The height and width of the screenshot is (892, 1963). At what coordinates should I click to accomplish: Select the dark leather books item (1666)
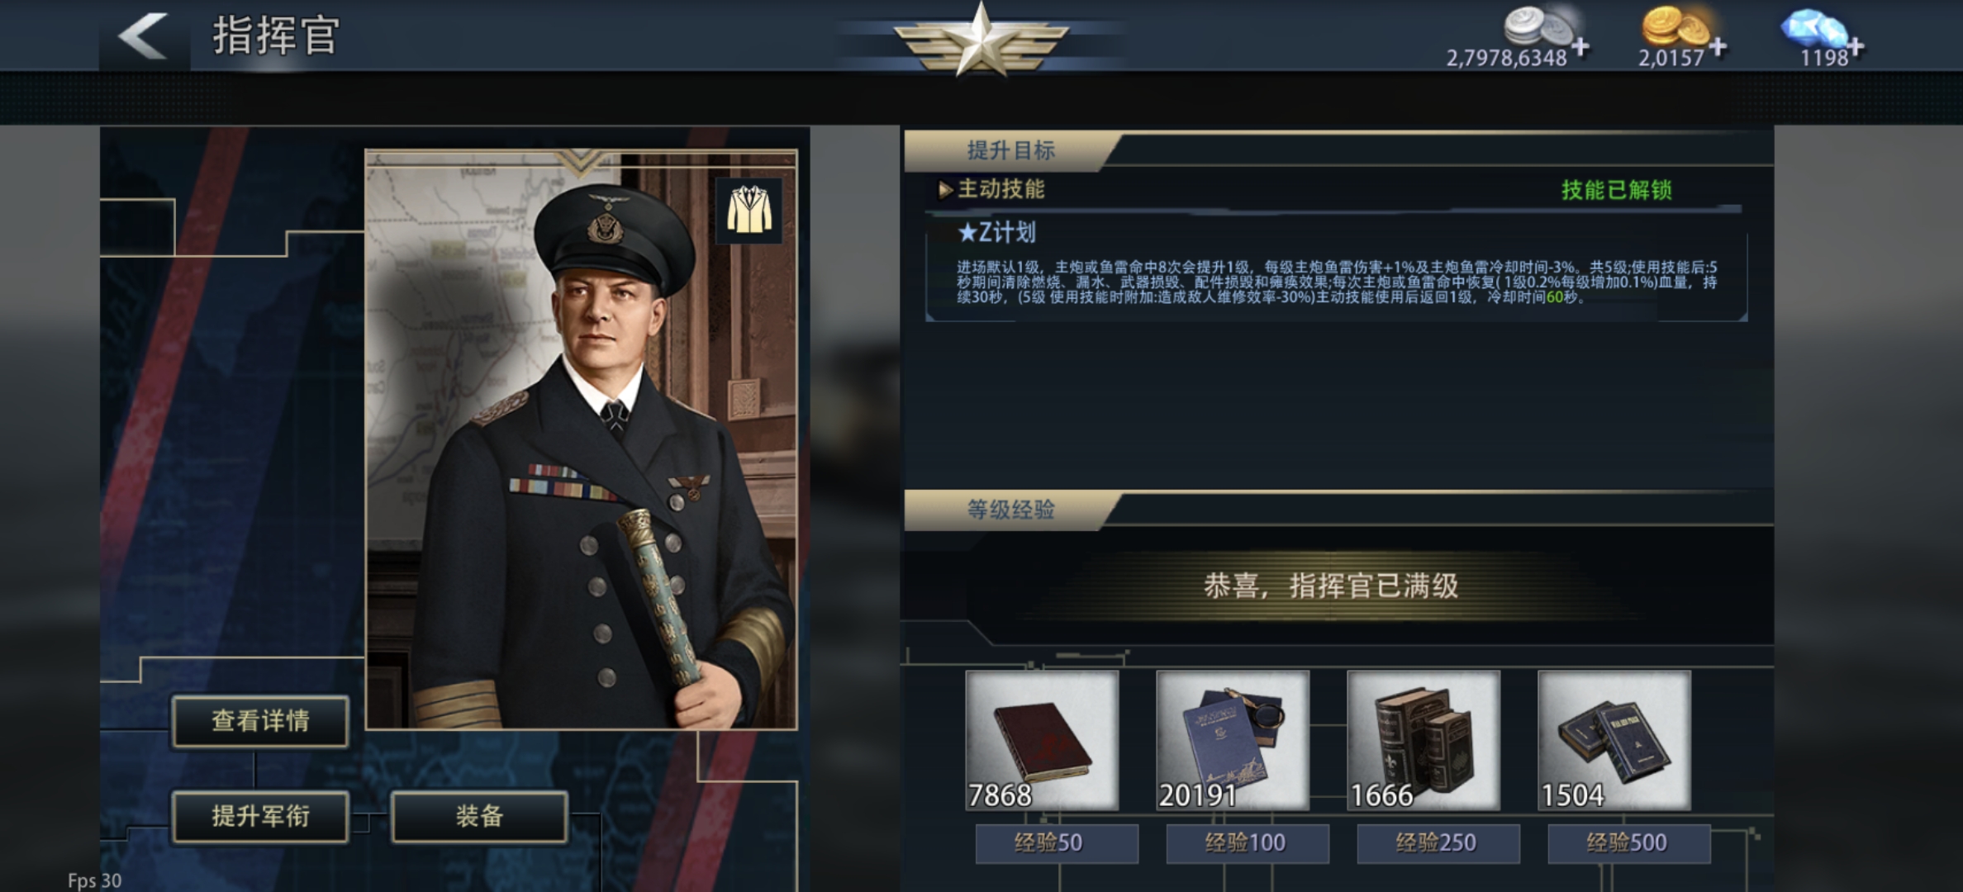coord(1424,740)
